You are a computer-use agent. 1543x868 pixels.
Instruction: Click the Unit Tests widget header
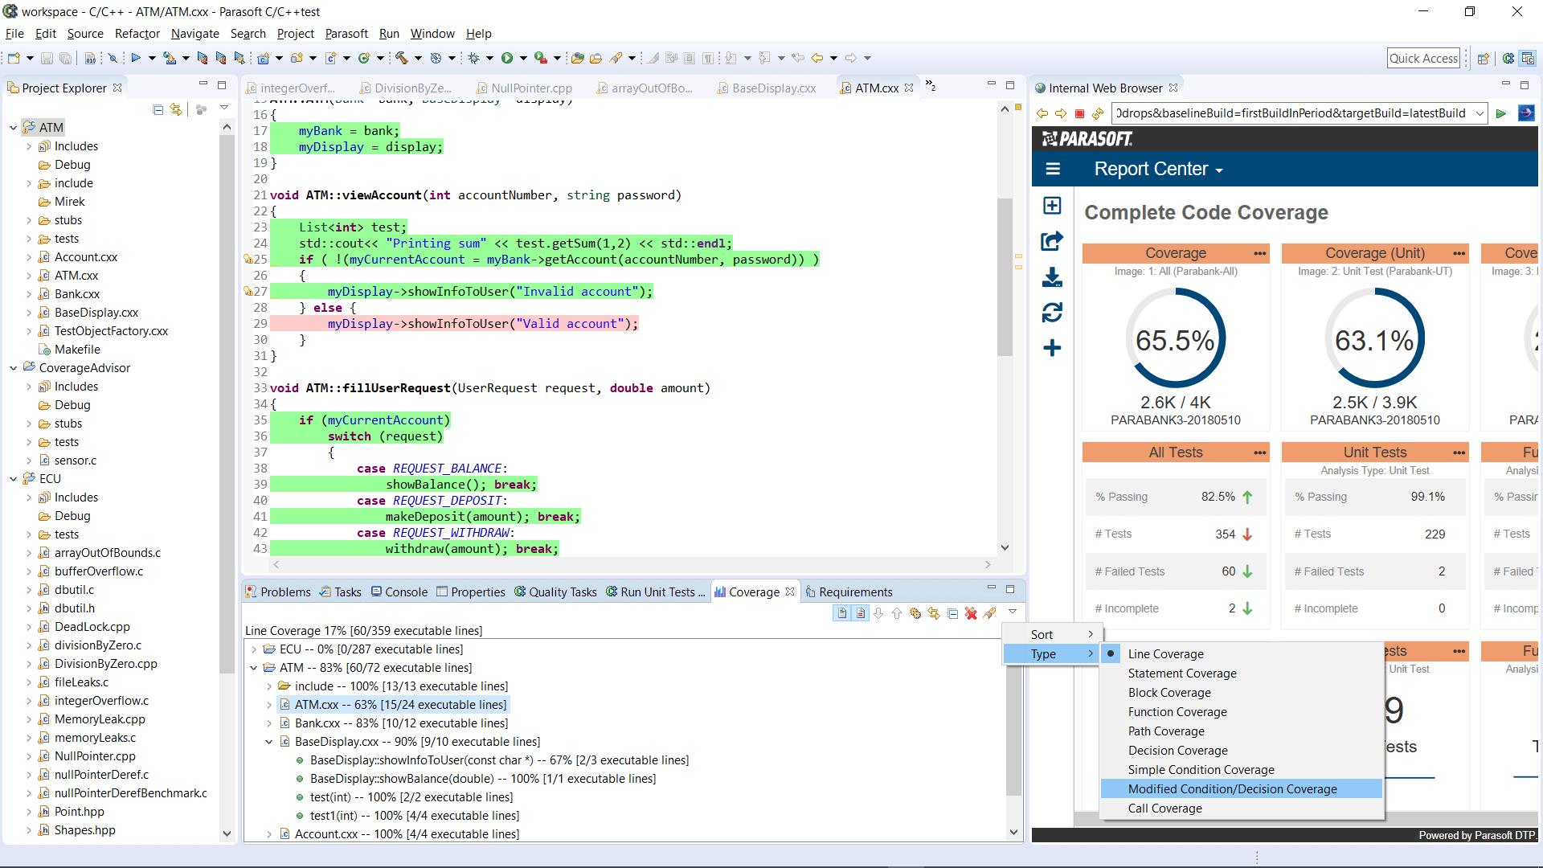click(x=1375, y=452)
